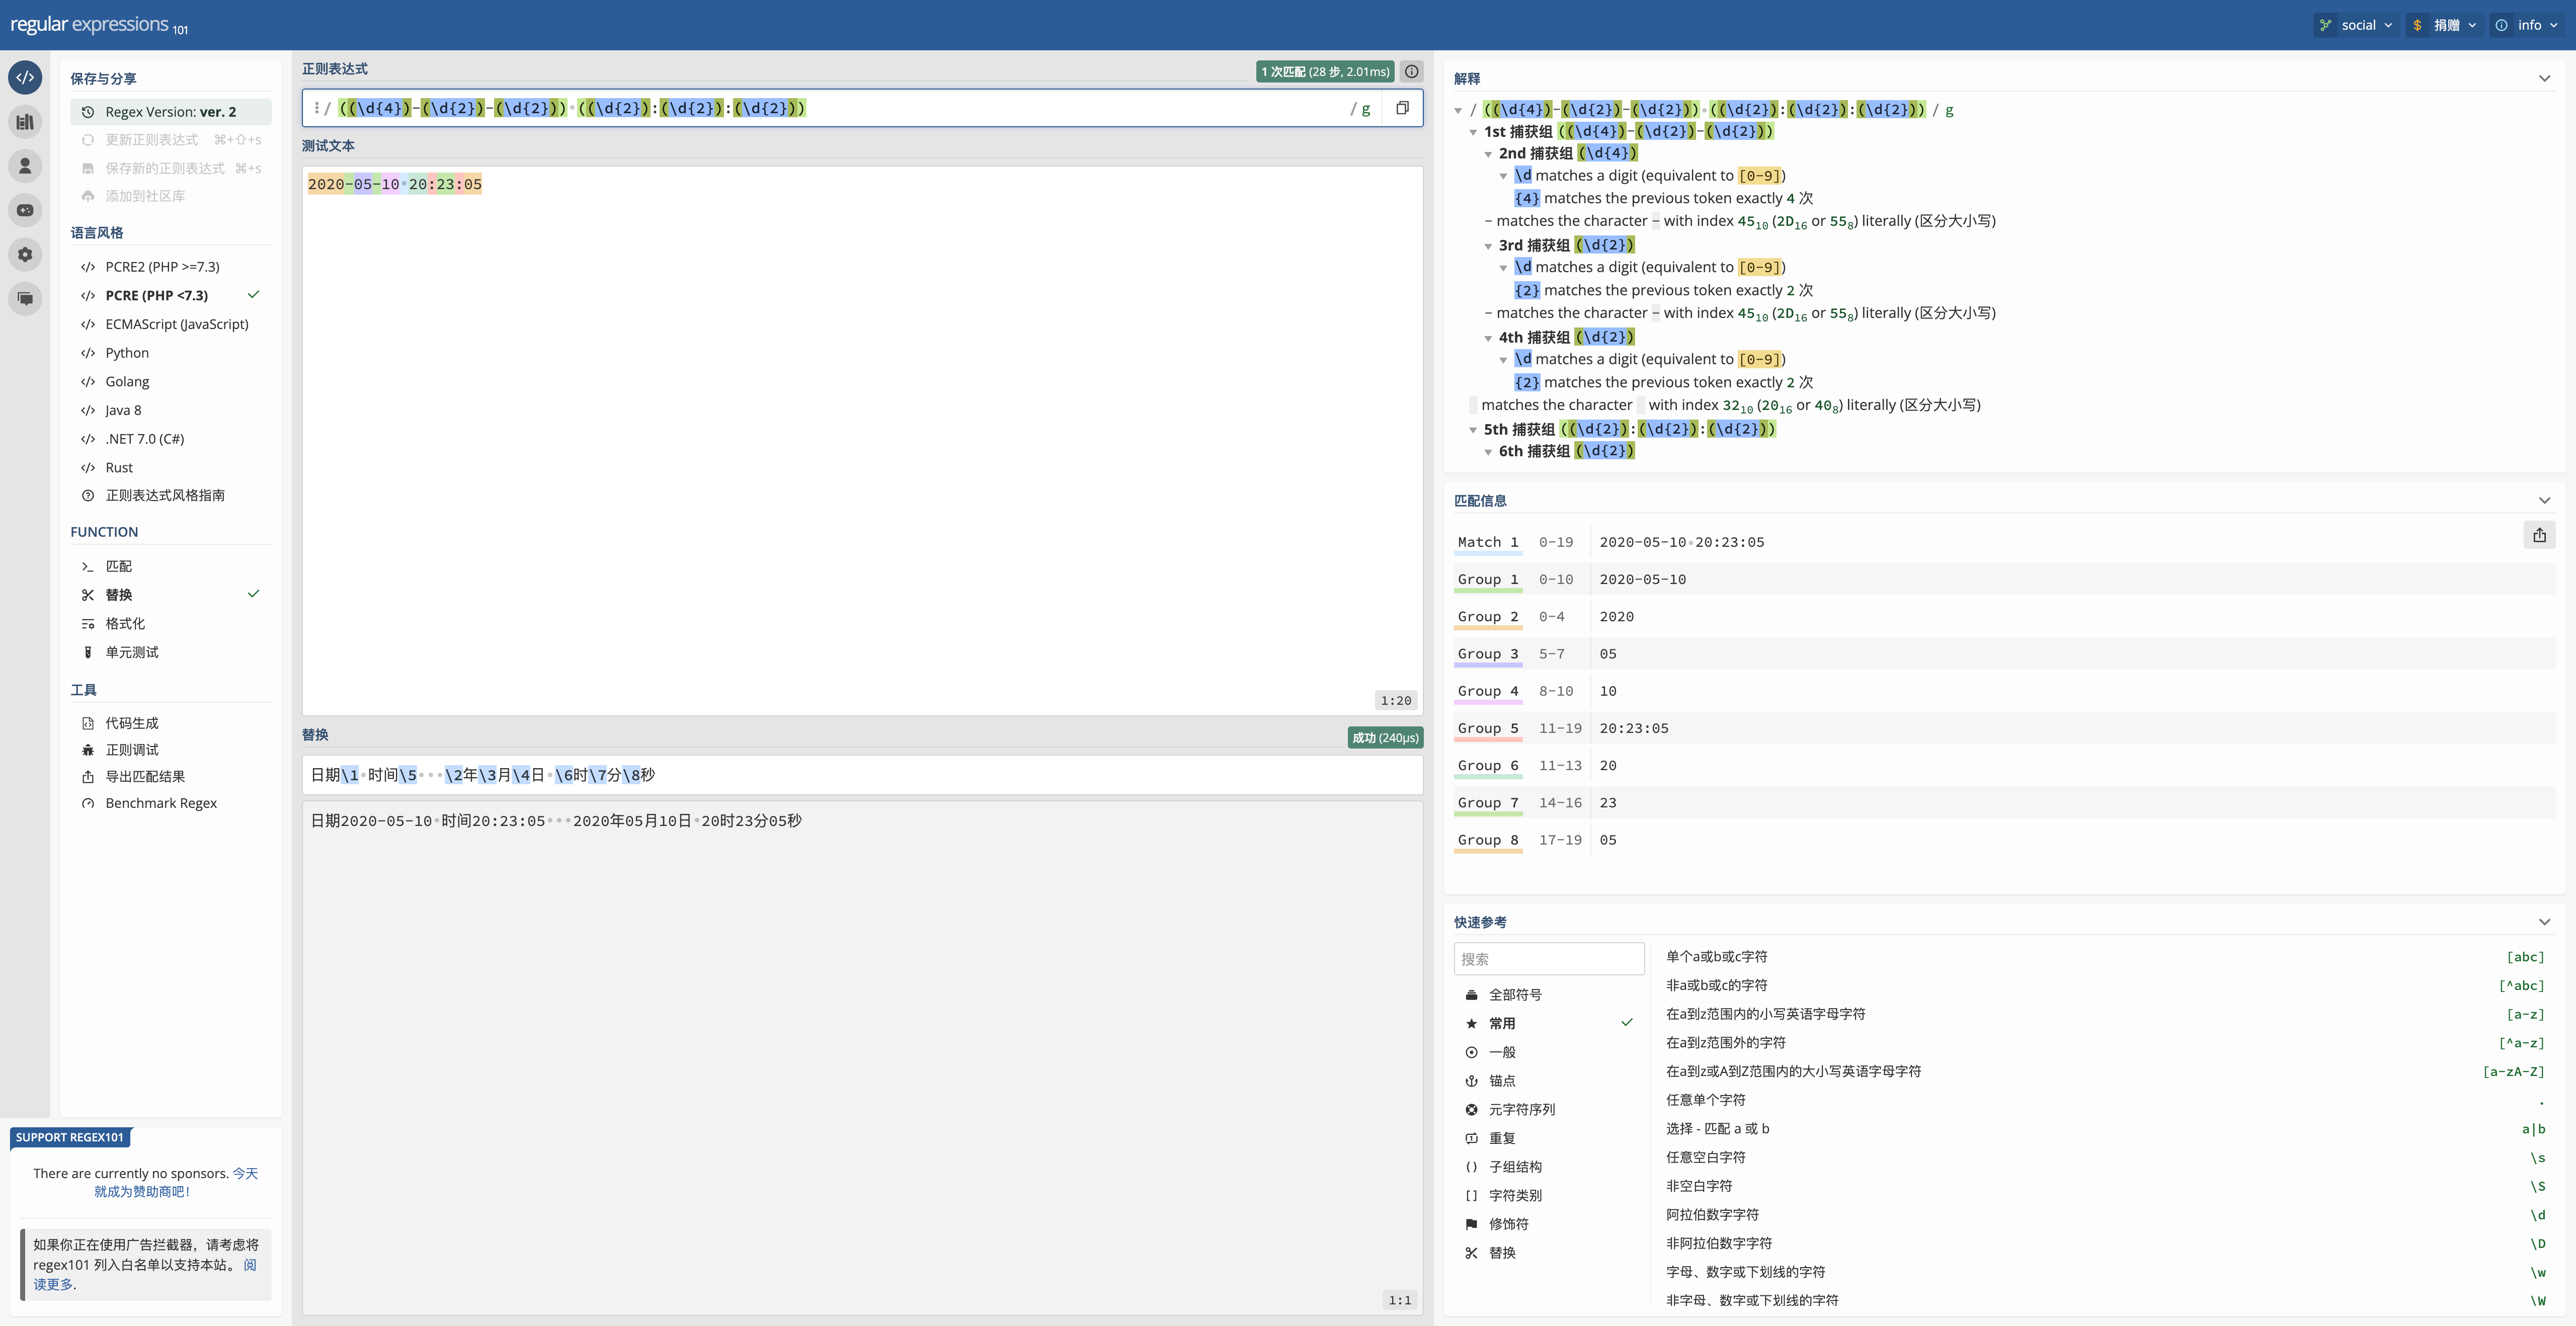Open the info dropdown

(2527, 25)
